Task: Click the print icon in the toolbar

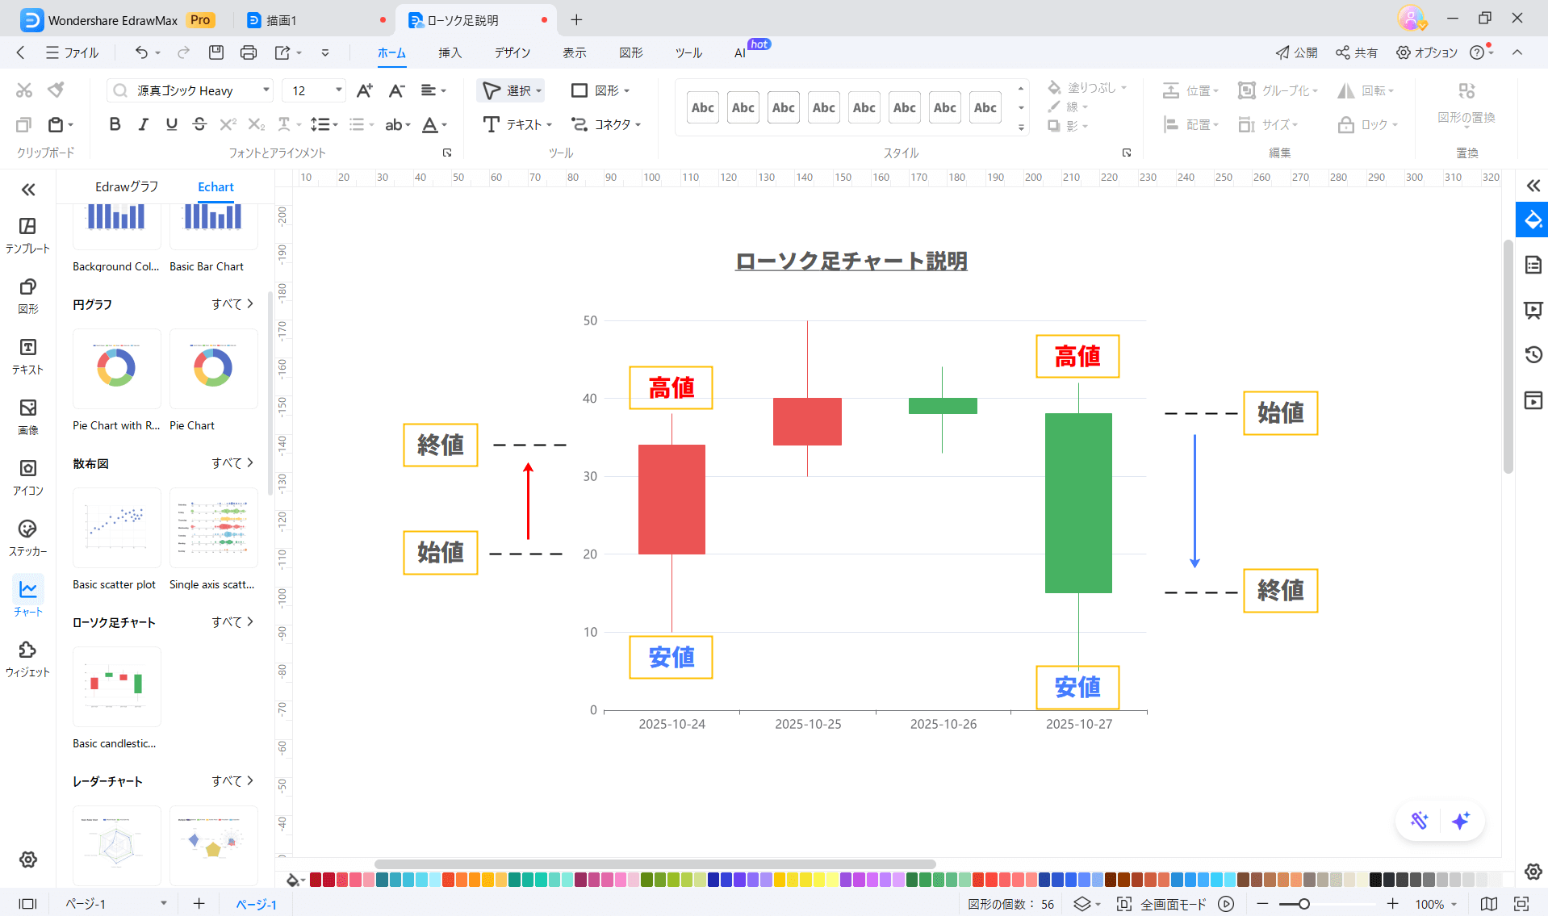Action: click(x=249, y=52)
